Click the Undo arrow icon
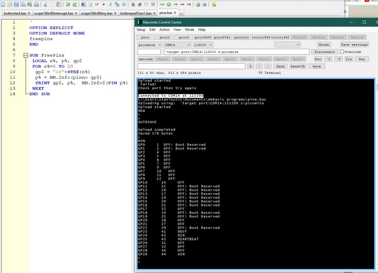 coord(68,4)
